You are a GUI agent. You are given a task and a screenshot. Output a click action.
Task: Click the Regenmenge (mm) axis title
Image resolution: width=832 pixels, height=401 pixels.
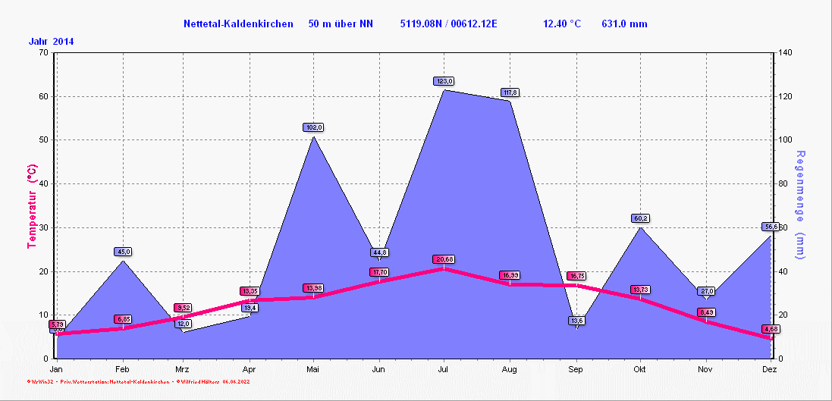(x=799, y=204)
